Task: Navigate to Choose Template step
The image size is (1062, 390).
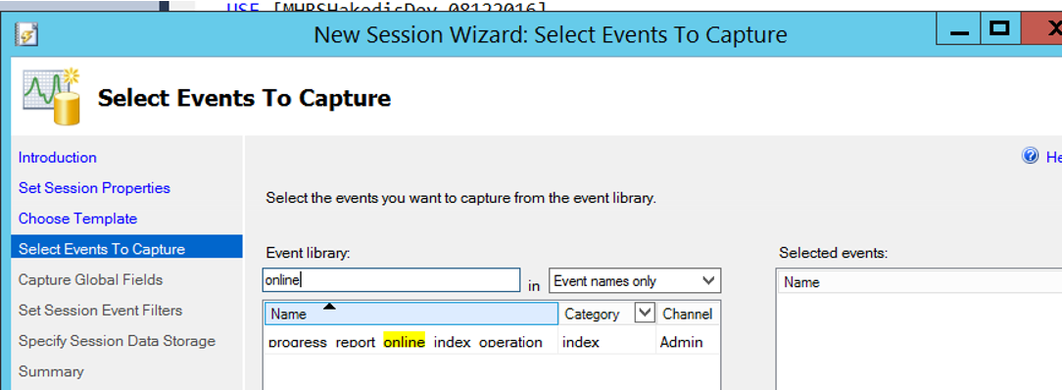Action: coord(78,218)
